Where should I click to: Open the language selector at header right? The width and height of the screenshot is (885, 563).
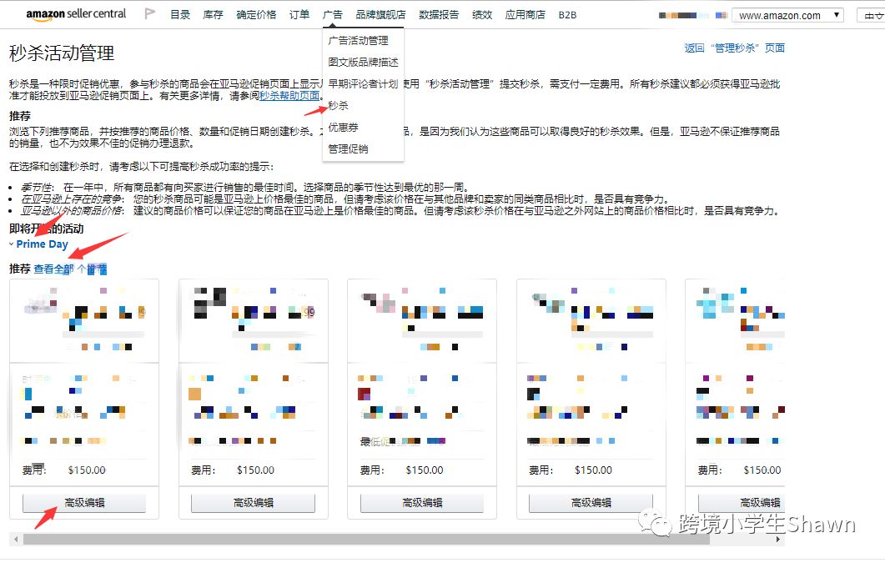871,16
